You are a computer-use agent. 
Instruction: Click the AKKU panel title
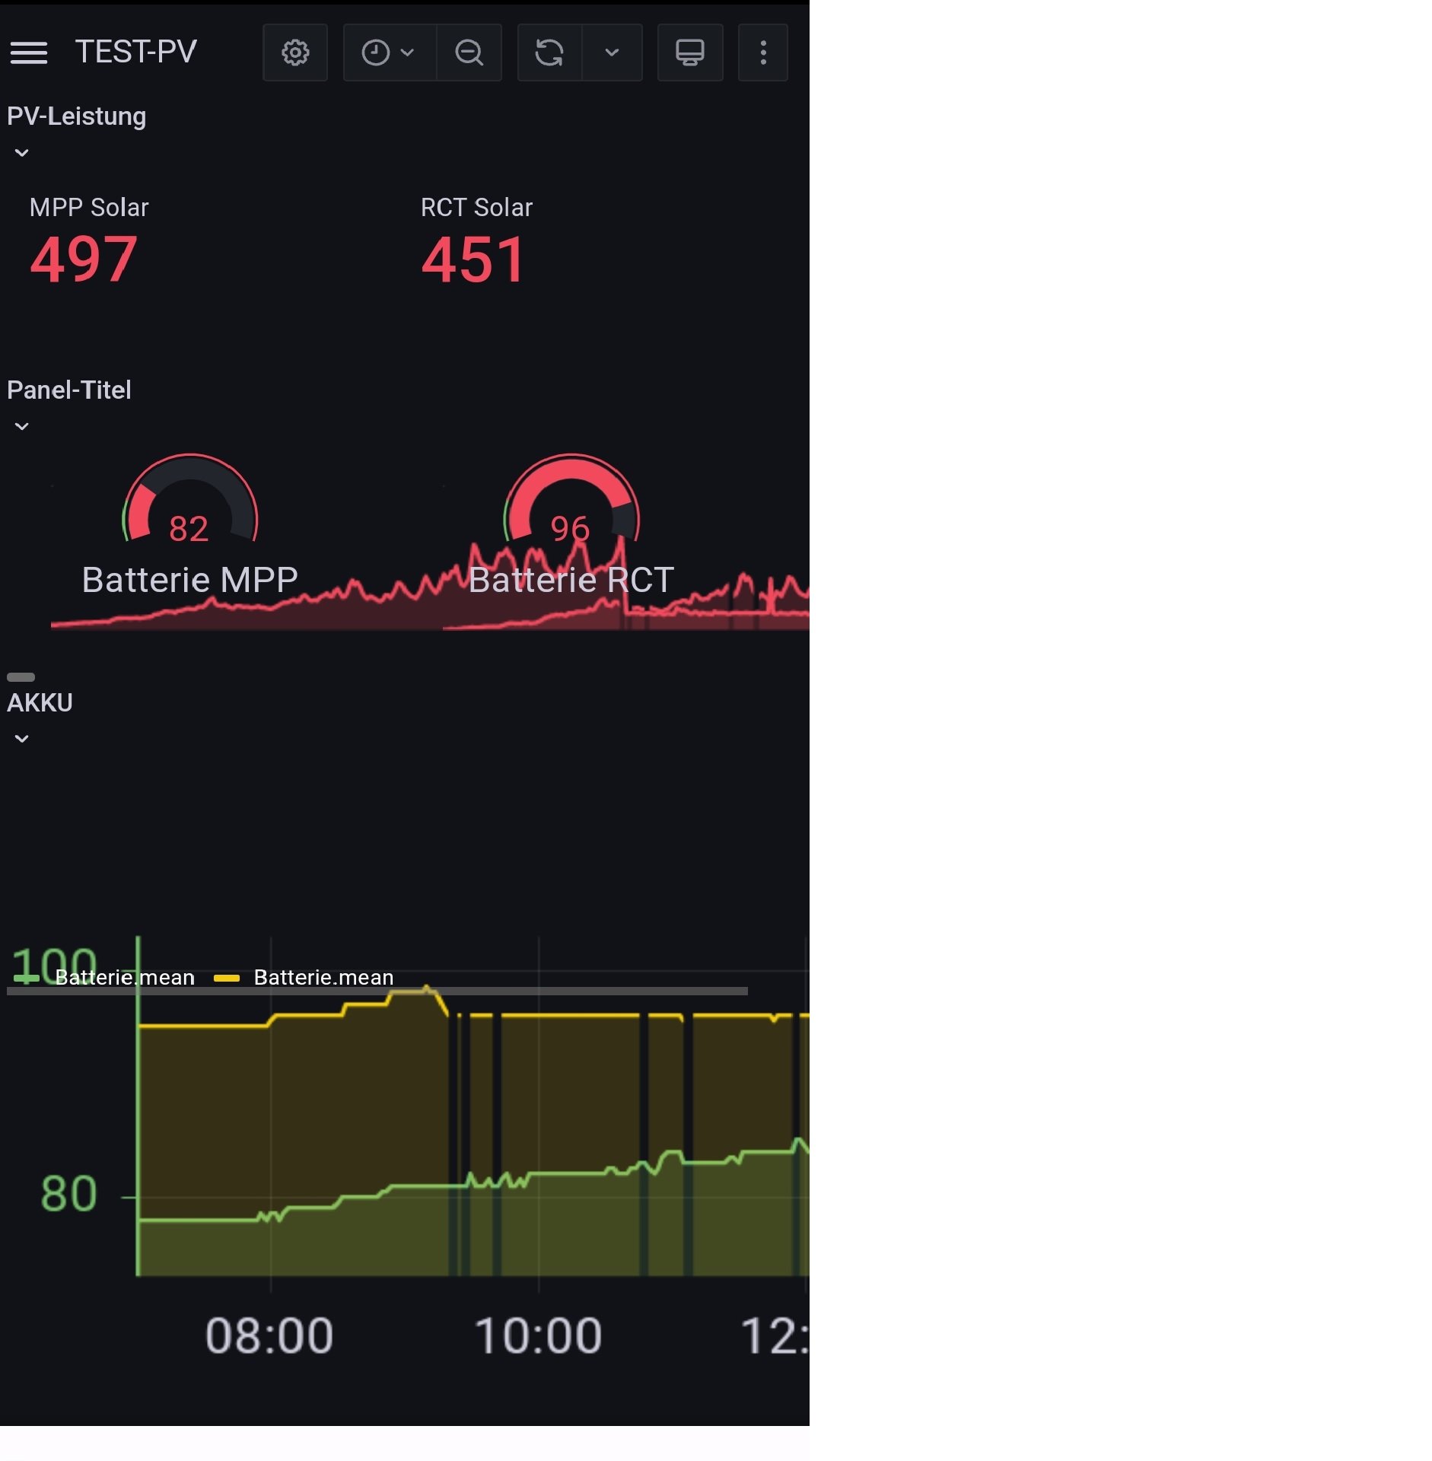coord(40,702)
